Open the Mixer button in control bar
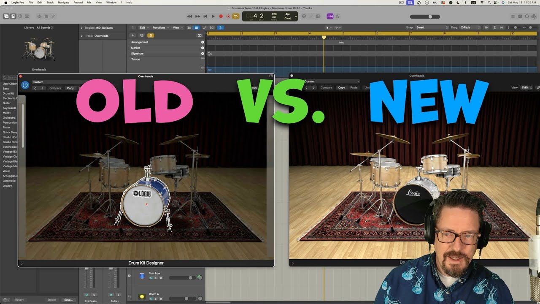Screen dimensions: 540x304 (x=46, y=16)
